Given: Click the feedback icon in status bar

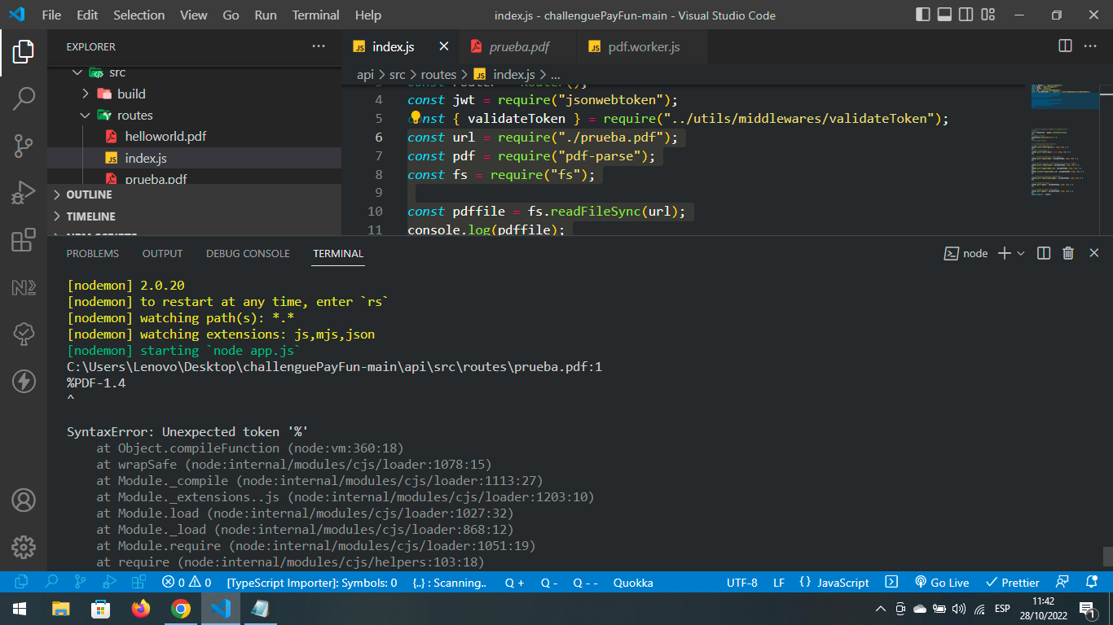Looking at the screenshot, I should pyautogui.click(x=1062, y=583).
